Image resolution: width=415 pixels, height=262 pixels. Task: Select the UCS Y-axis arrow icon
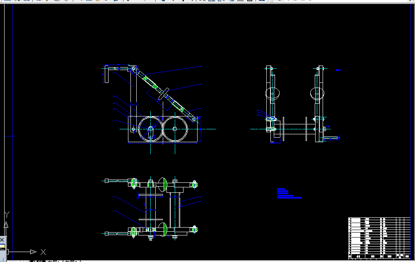(6, 225)
